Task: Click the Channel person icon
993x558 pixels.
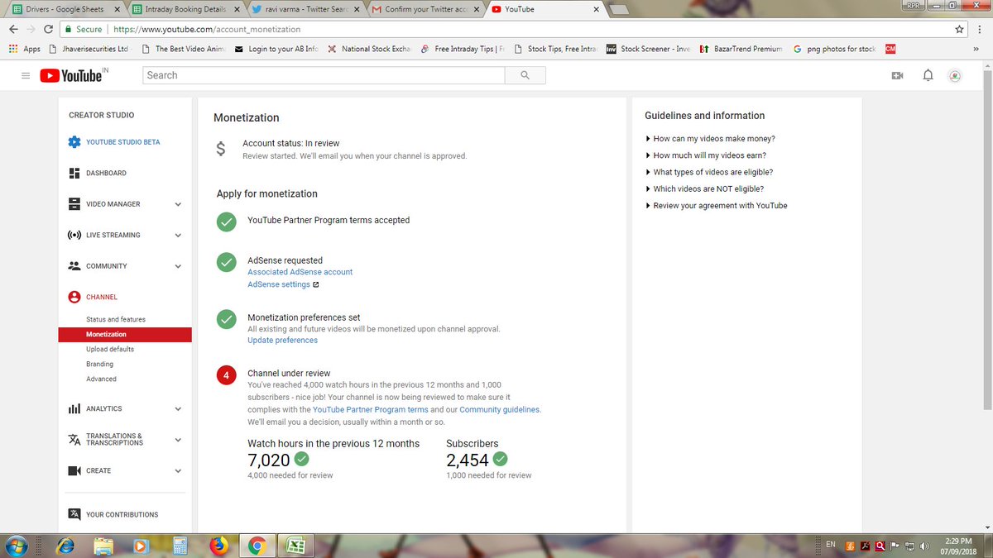Action: pyautogui.click(x=74, y=297)
